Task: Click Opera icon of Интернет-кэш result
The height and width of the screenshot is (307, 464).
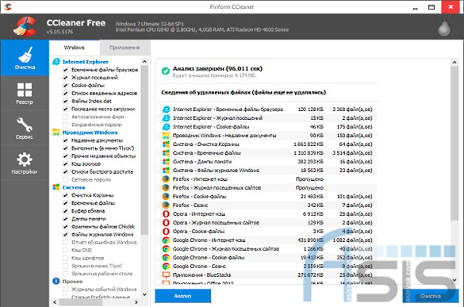Action: tap(166, 214)
